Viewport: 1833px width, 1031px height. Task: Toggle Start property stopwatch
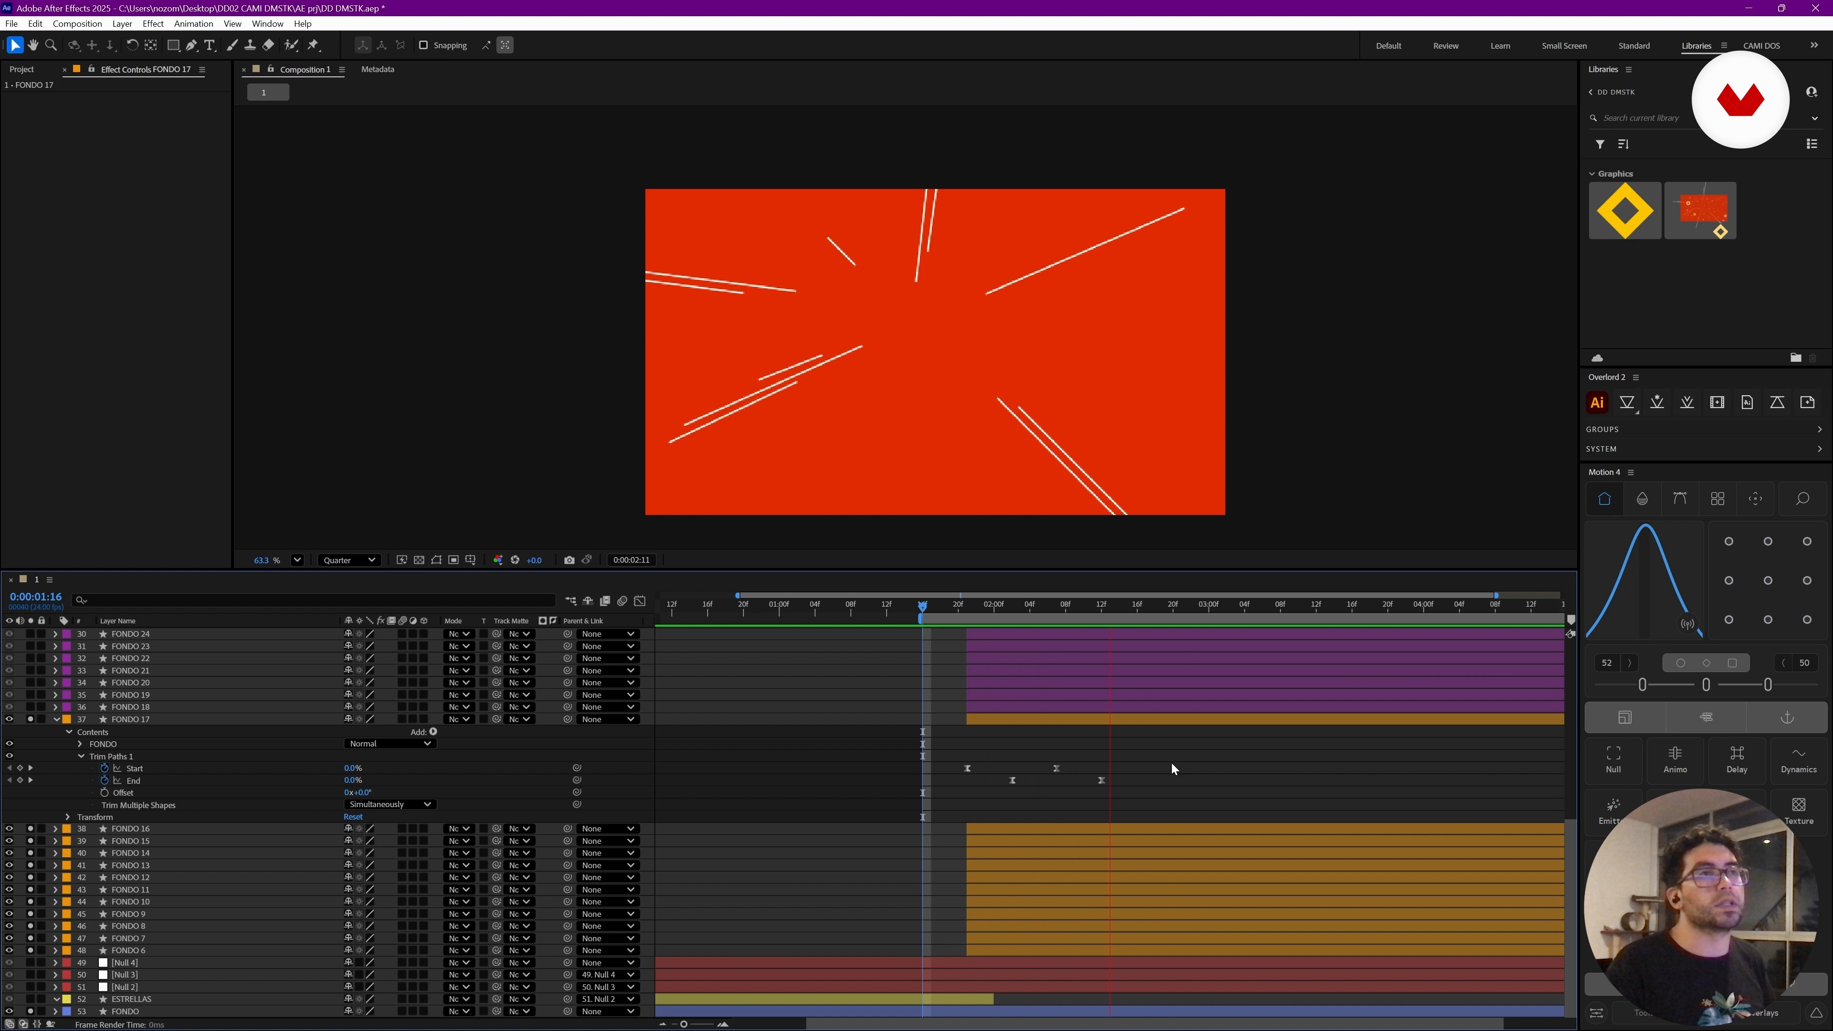[105, 768]
